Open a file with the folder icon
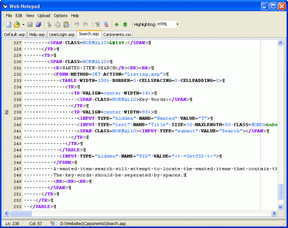 click(17, 25)
